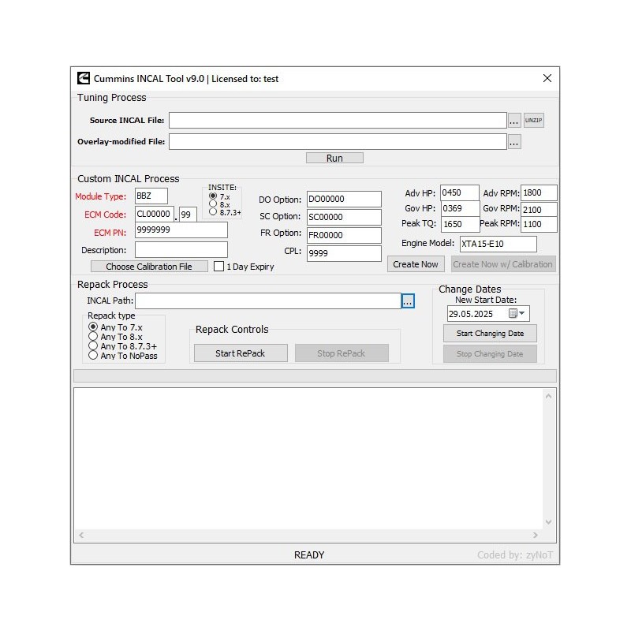Screen dimensions: 631x631
Task: Click the UNZIP button
Action: click(x=534, y=121)
